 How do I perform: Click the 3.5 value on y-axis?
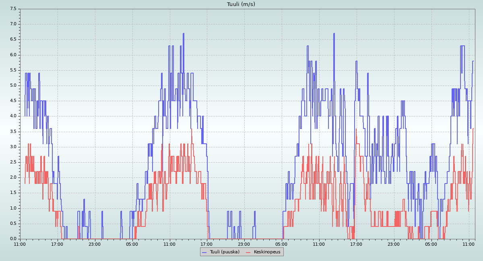click(13, 131)
